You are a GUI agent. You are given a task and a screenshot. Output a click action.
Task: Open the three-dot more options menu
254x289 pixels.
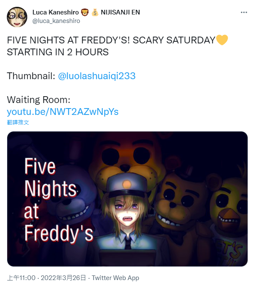(x=244, y=12)
